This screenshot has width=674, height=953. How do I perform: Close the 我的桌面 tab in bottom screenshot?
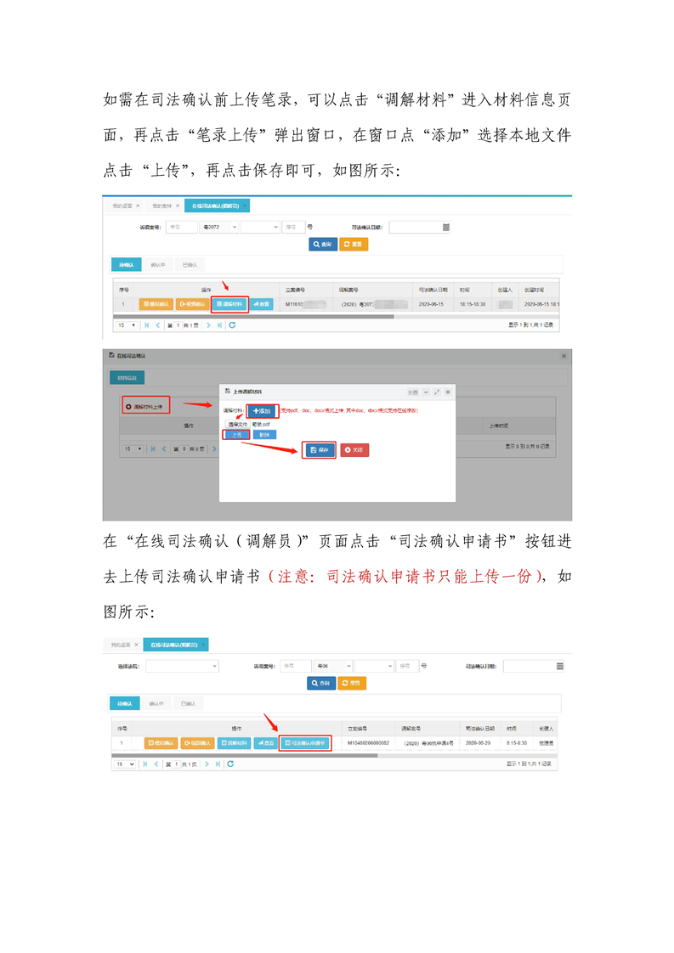pyautogui.click(x=136, y=645)
